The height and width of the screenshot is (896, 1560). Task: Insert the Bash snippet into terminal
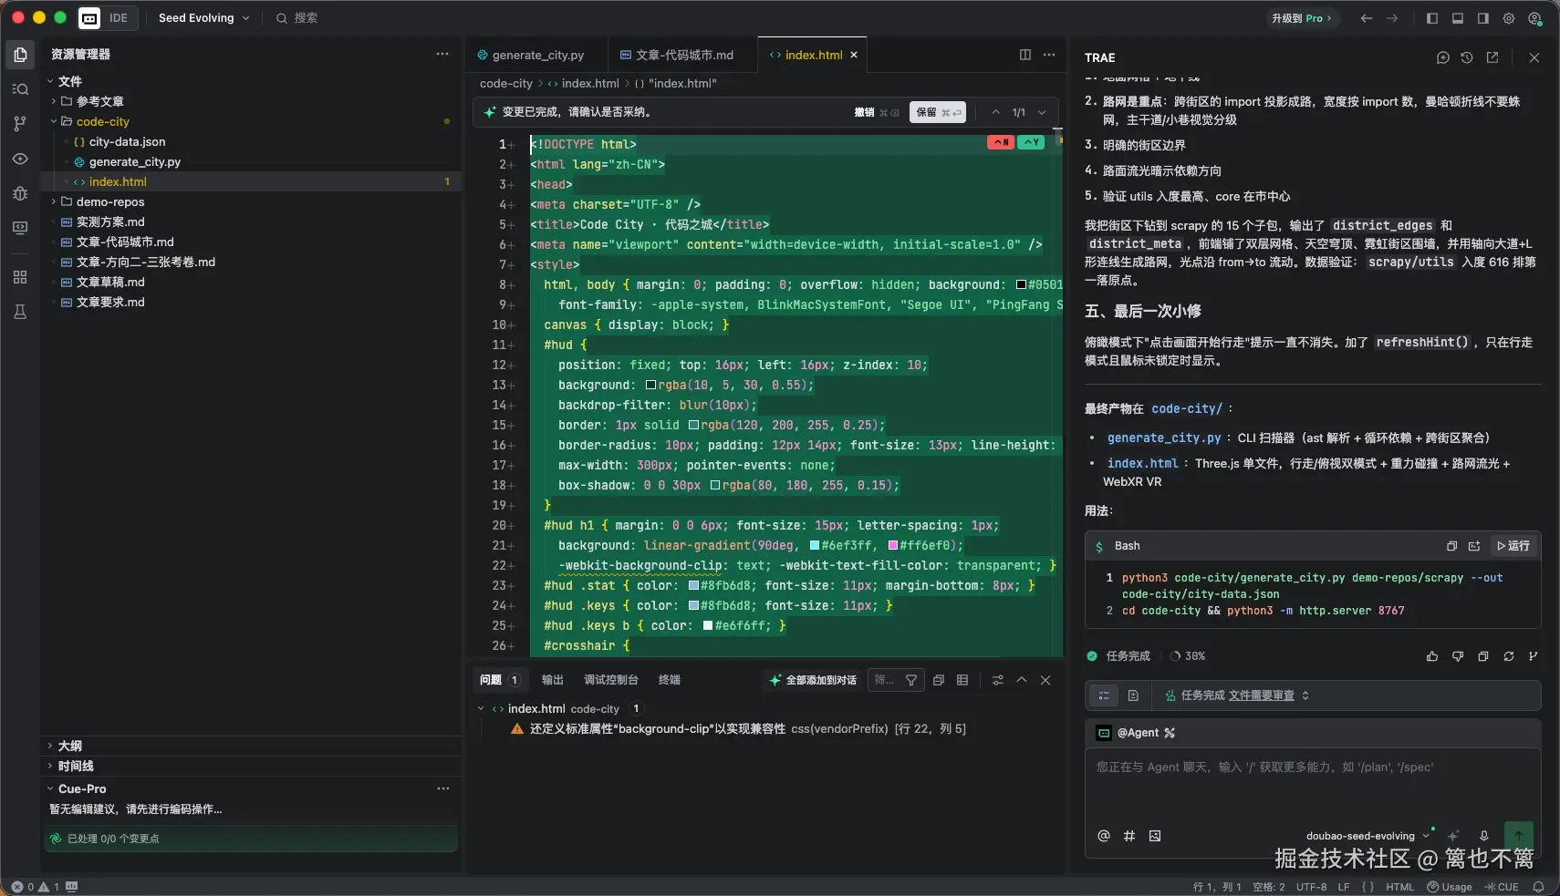pyautogui.click(x=1474, y=546)
